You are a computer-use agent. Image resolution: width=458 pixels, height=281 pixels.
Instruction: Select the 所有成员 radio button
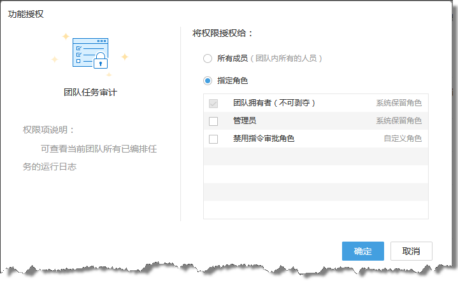coord(207,58)
